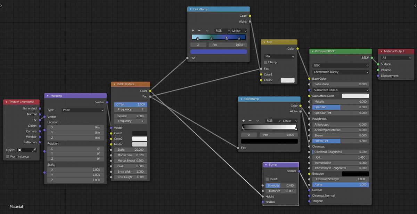Viewport: 417px width, 214px height.
Task: Click the Mortar Size 0.020 field
Action: 131,155
